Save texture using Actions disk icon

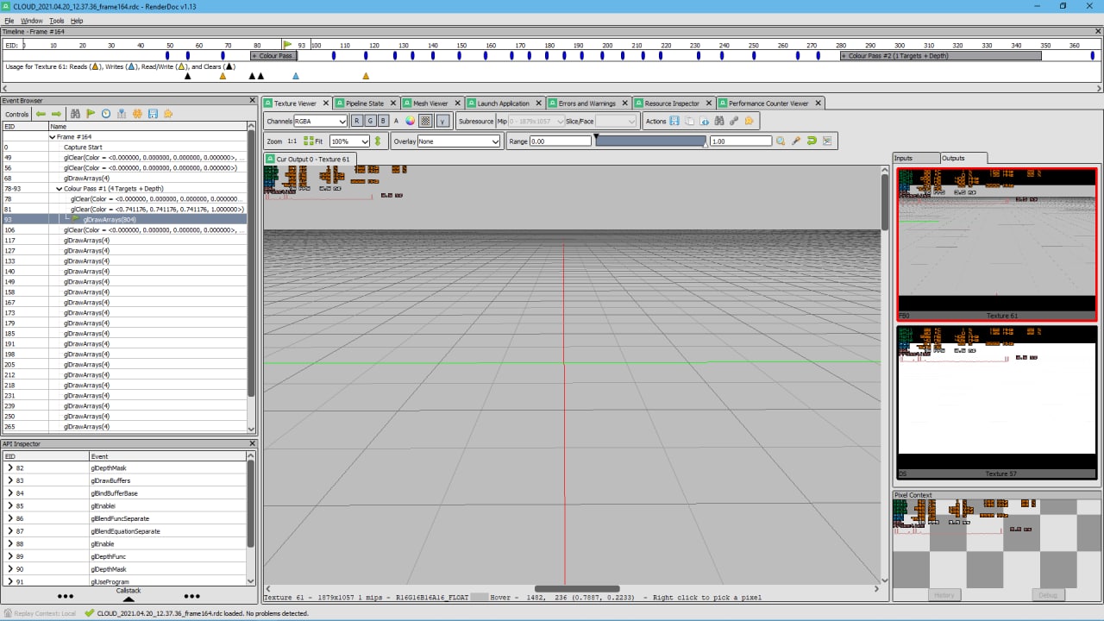point(674,121)
